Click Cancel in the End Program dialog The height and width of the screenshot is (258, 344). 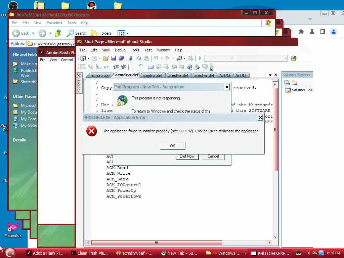(213, 157)
